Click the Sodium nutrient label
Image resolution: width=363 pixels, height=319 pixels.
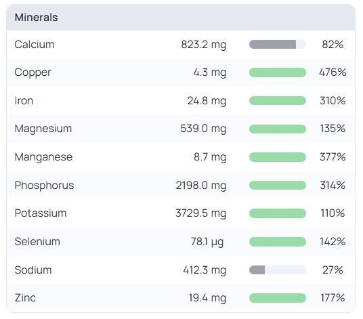33,270
